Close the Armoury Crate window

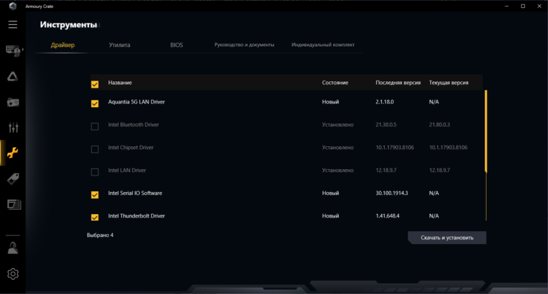point(539,6)
